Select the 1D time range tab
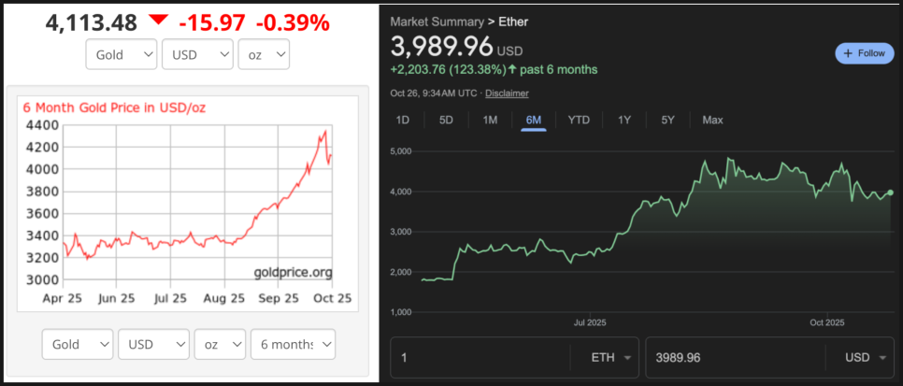This screenshot has height=386, width=903. click(x=403, y=120)
